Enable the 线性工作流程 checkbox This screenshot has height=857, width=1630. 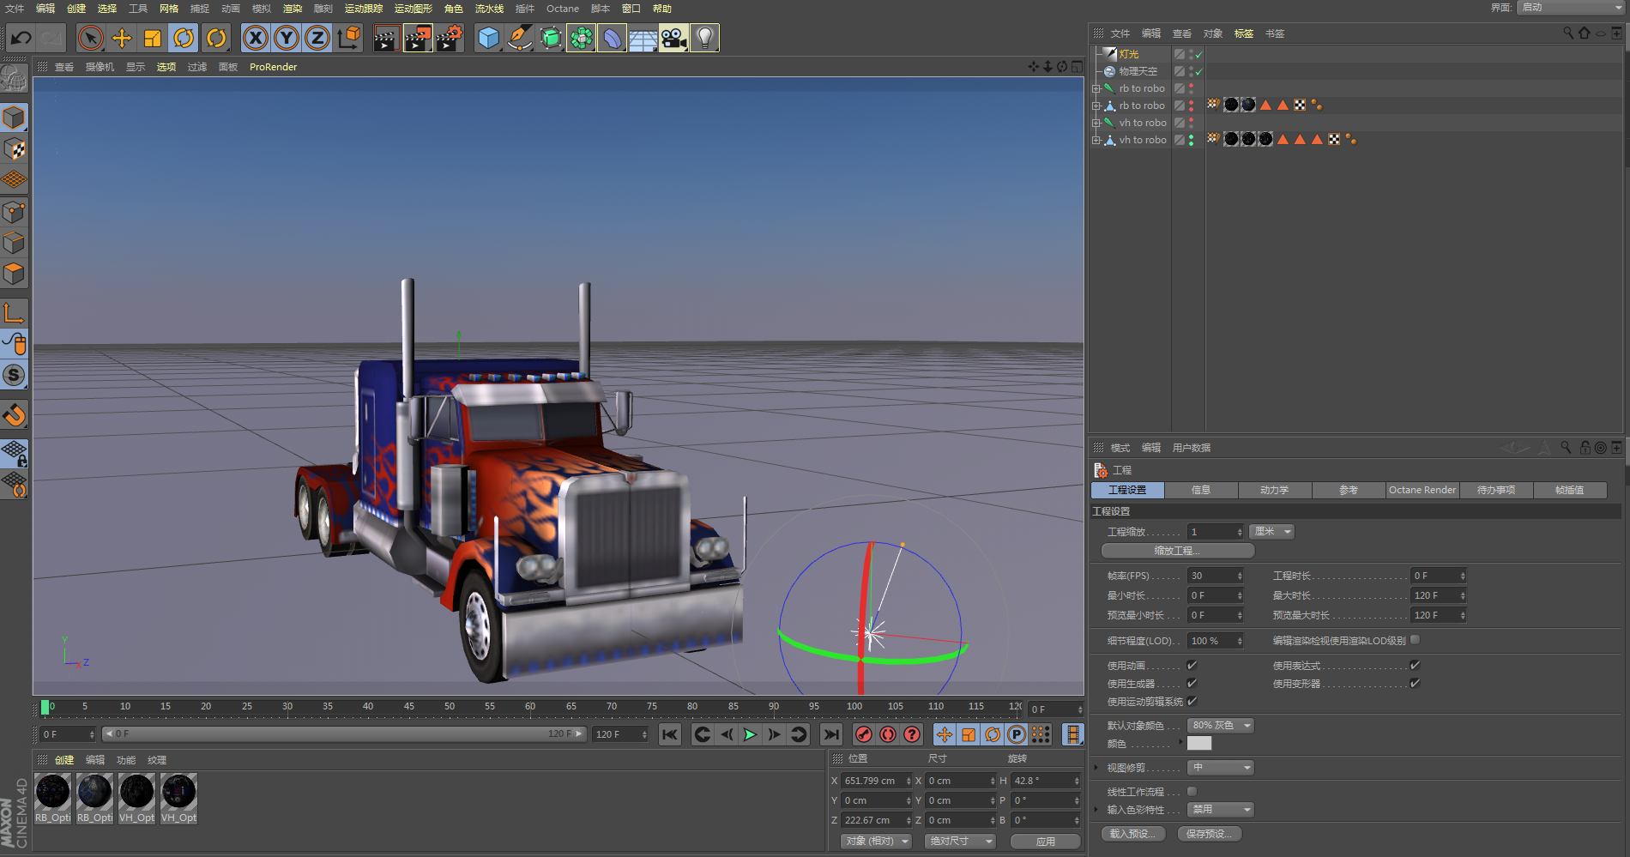tap(1192, 792)
